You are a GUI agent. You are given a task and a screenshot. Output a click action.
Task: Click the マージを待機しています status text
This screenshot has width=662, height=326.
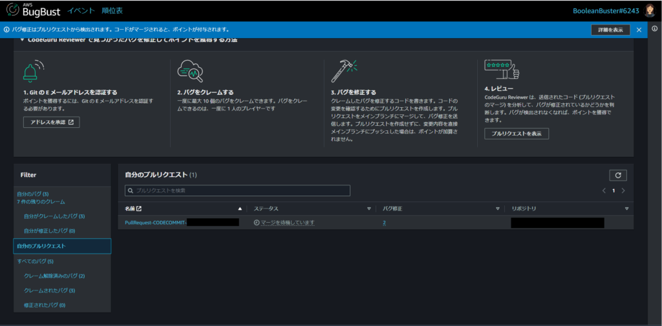click(x=288, y=223)
